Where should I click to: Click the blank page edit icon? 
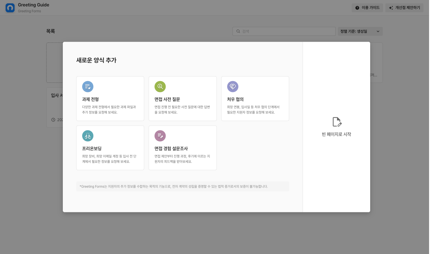(x=337, y=122)
